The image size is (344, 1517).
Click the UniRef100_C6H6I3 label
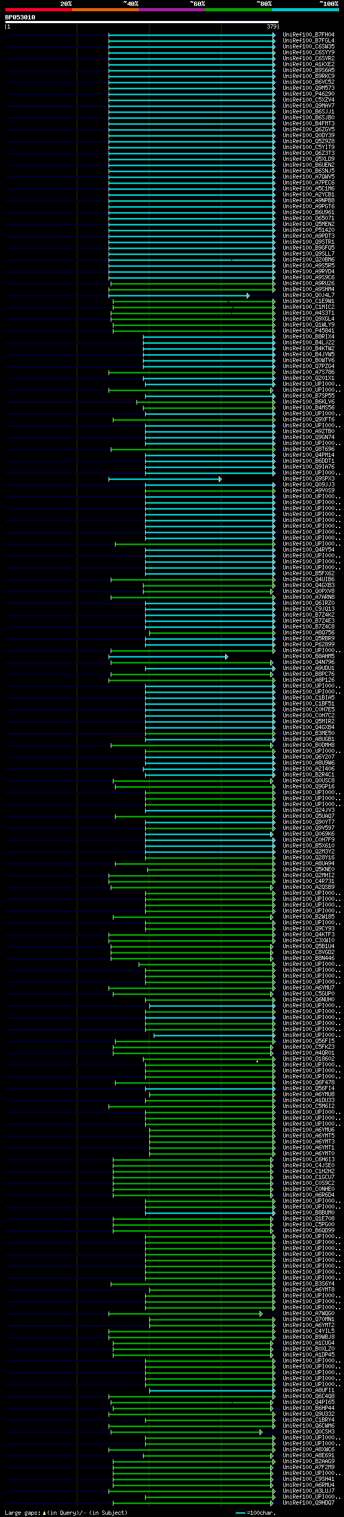[x=309, y=1160]
